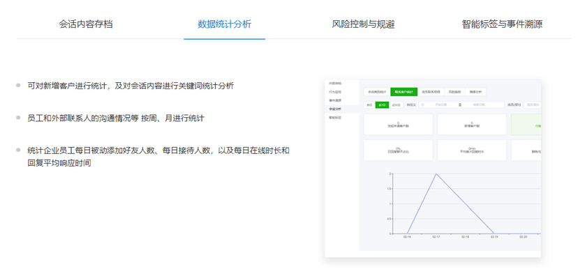Switch to the 会话内容存档 tab

[86, 24]
